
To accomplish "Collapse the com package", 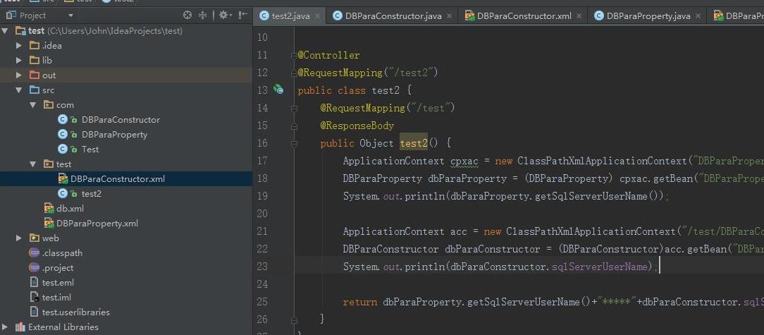I will click(x=33, y=105).
